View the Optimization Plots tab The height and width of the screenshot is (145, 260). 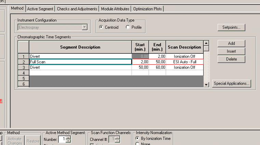(x=148, y=9)
